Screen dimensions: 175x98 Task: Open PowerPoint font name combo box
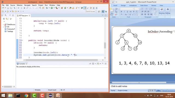[x=127, y=9]
